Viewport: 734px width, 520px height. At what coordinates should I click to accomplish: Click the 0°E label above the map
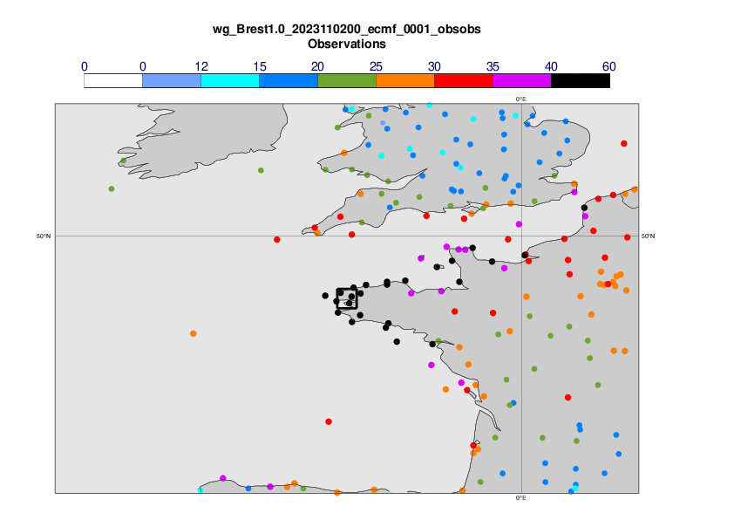[x=520, y=99]
